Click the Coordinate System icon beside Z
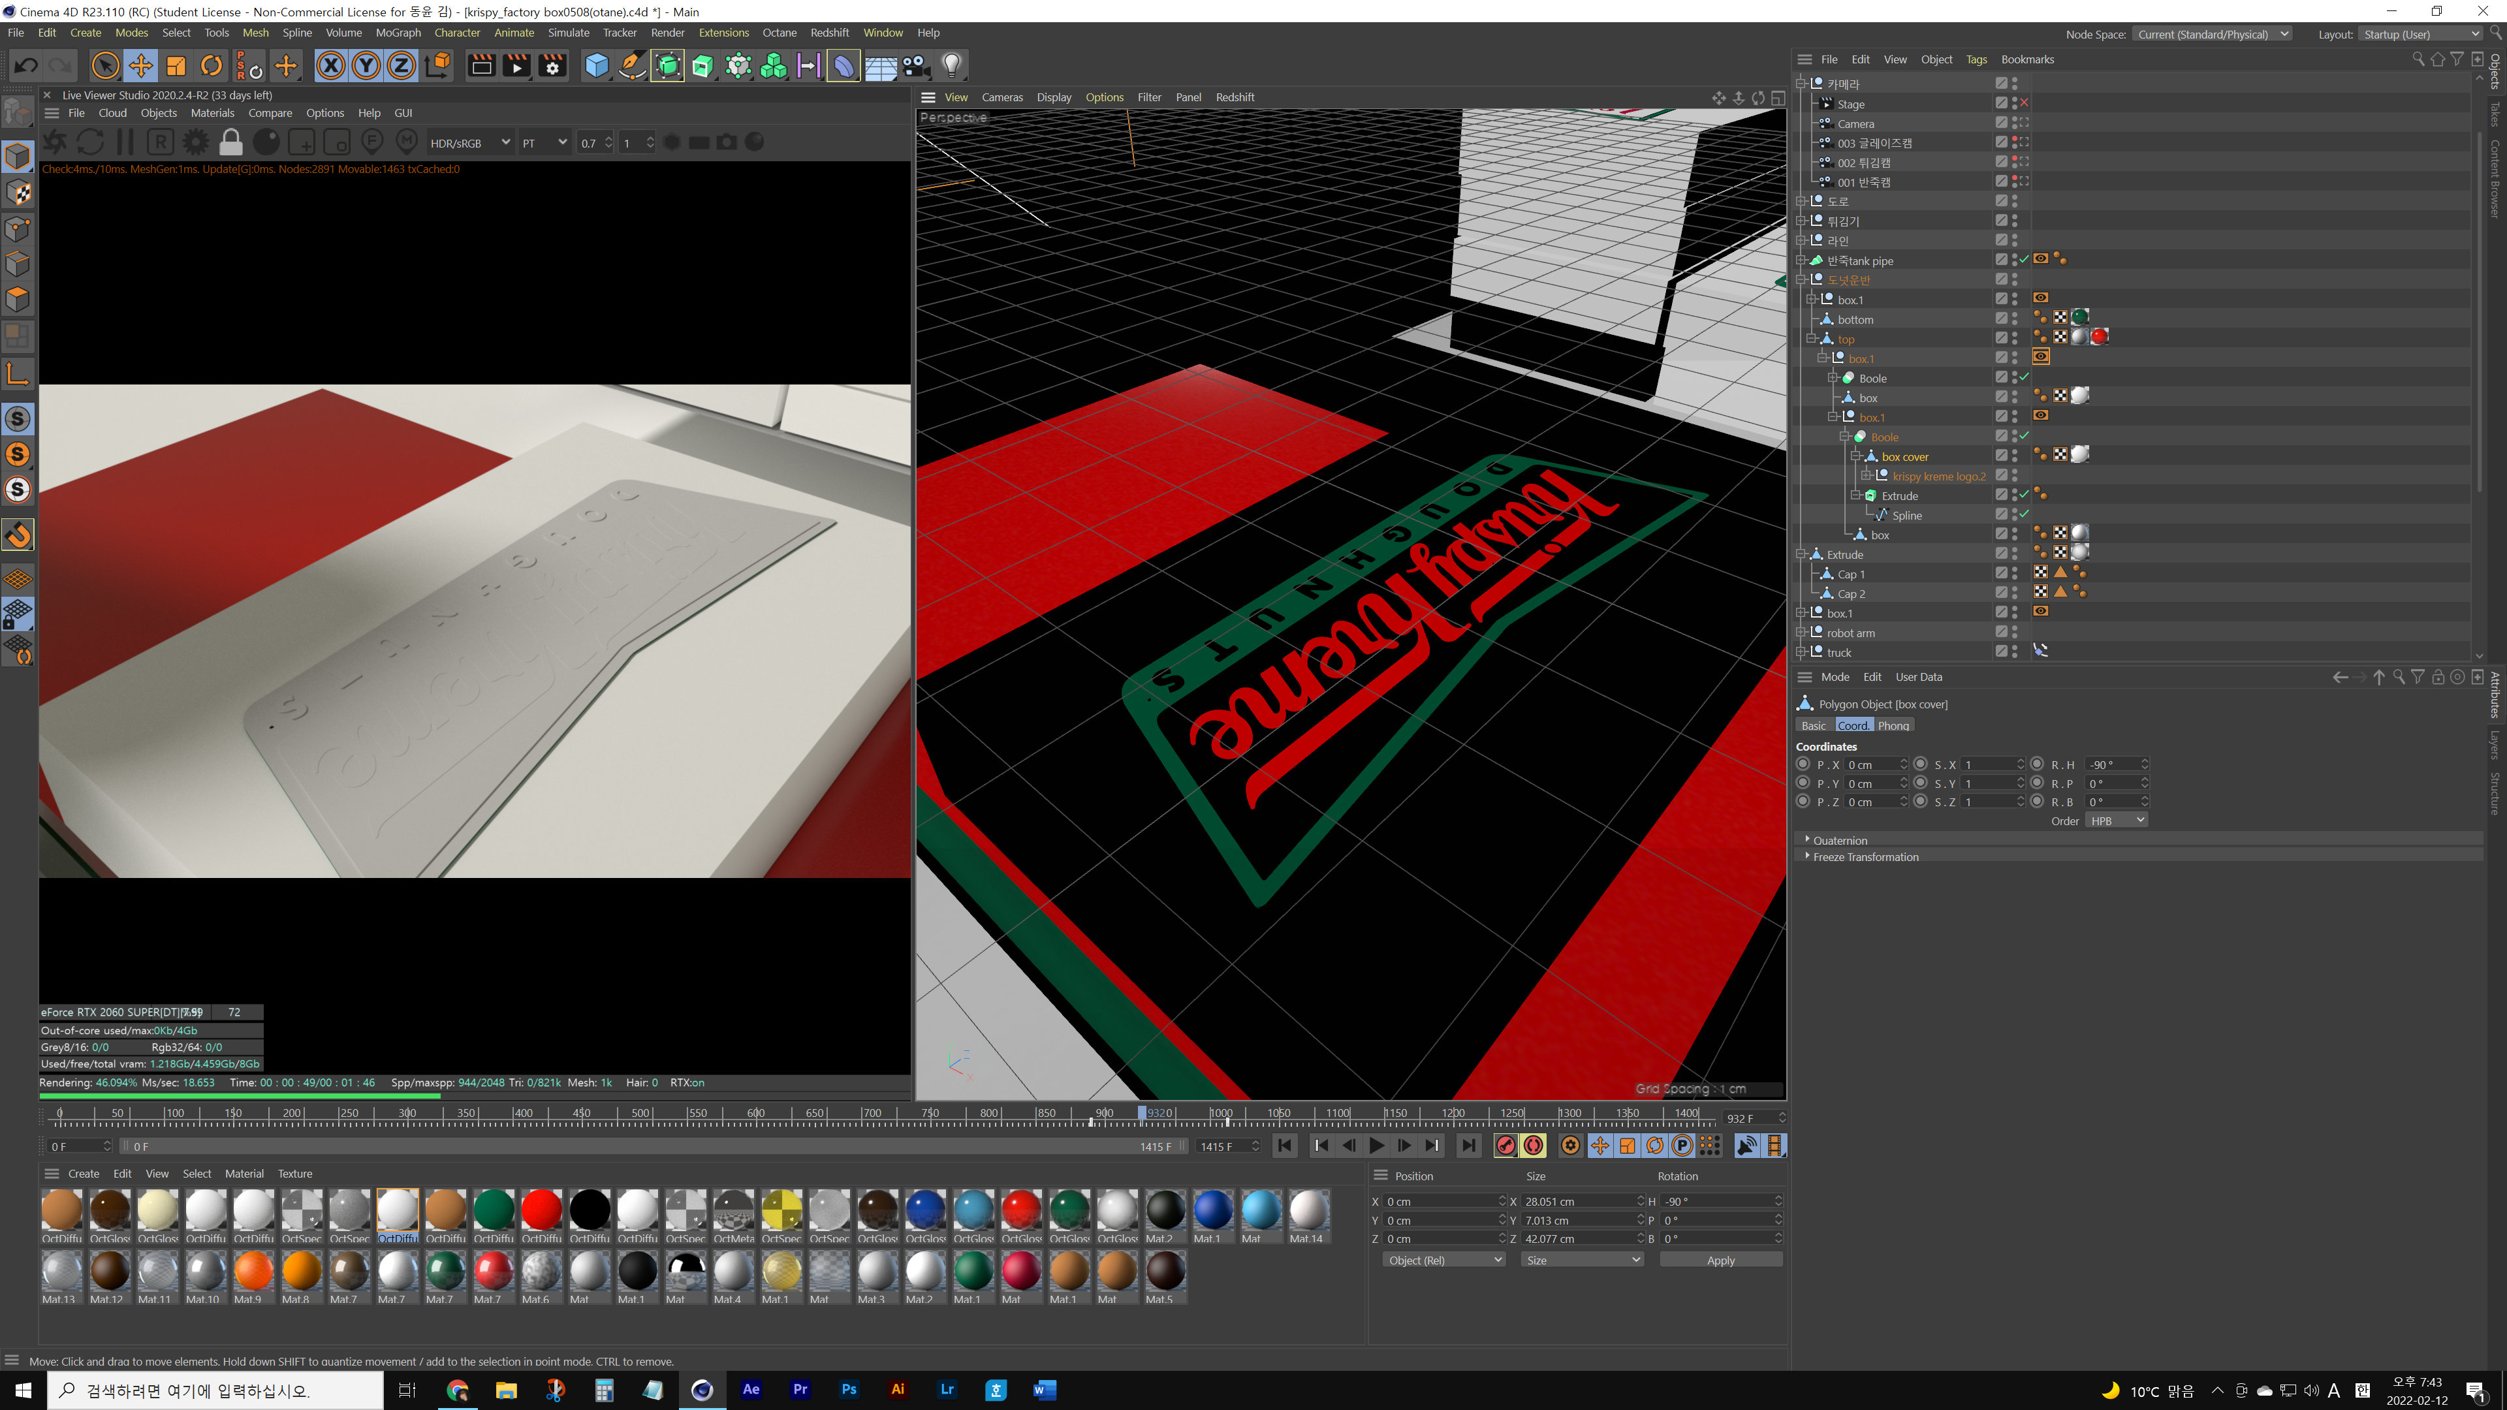Screen dimensions: 2507x1410 point(439,65)
